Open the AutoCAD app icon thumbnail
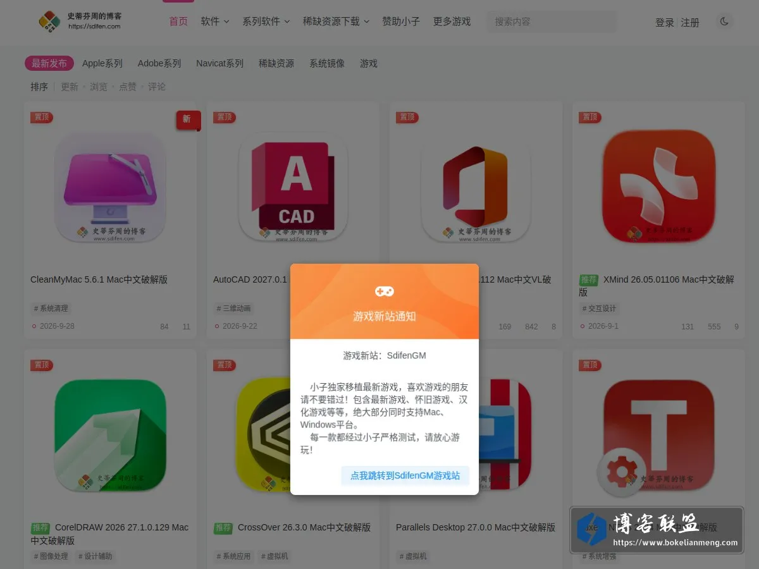759x569 pixels. point(293,188)
